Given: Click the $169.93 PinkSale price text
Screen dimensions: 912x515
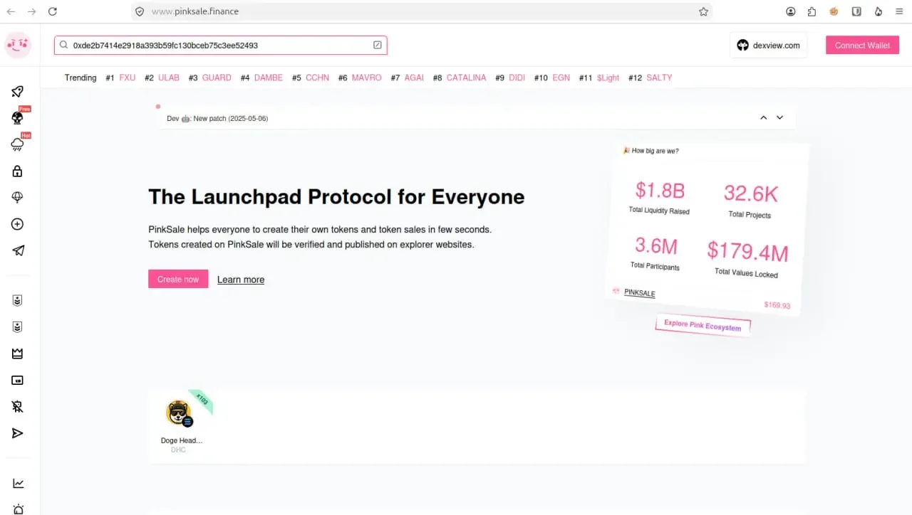Looking at the screenshot, I should click(x=777, y=305).
